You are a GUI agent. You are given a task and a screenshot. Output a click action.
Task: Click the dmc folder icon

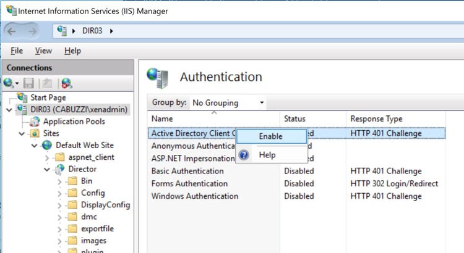(x=72, y=217)
